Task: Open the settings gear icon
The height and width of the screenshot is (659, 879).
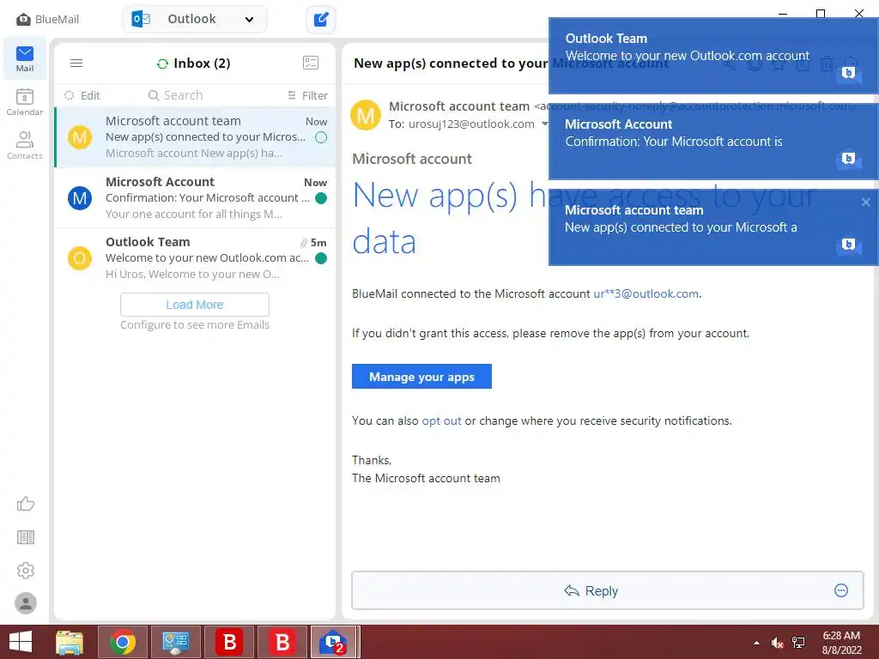Action: pos(25,571)
